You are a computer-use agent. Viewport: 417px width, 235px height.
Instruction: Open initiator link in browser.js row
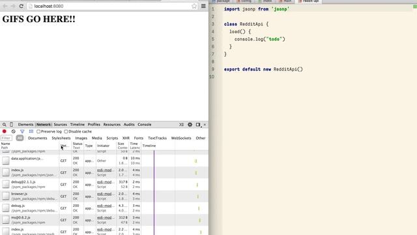click(x=104, y=194)
